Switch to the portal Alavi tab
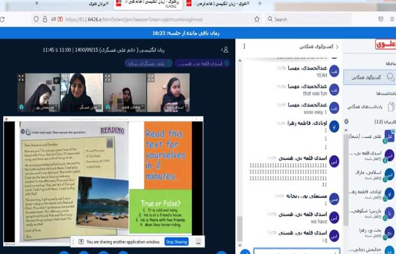Viewport: 396px width, 254px height. coord(99,4)
